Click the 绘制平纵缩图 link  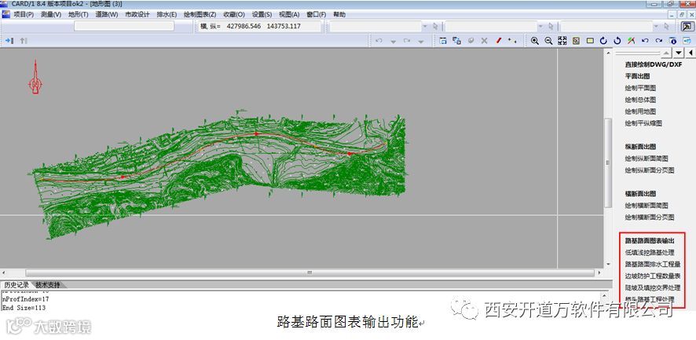coord(643,123)
